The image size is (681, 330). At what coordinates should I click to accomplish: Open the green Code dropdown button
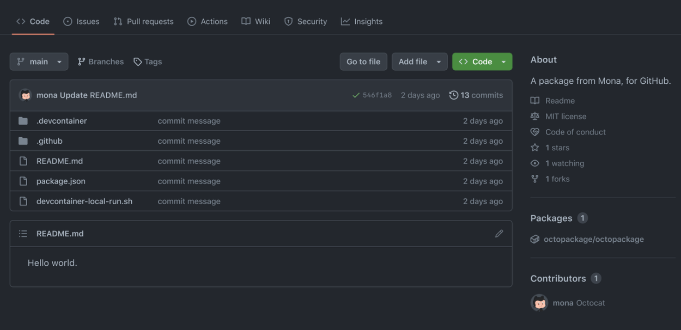pos(482,62)
